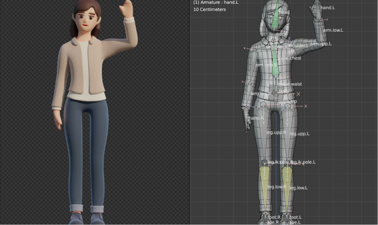Click the 'foot.R' bone label
378x225 pixels.
274,217
